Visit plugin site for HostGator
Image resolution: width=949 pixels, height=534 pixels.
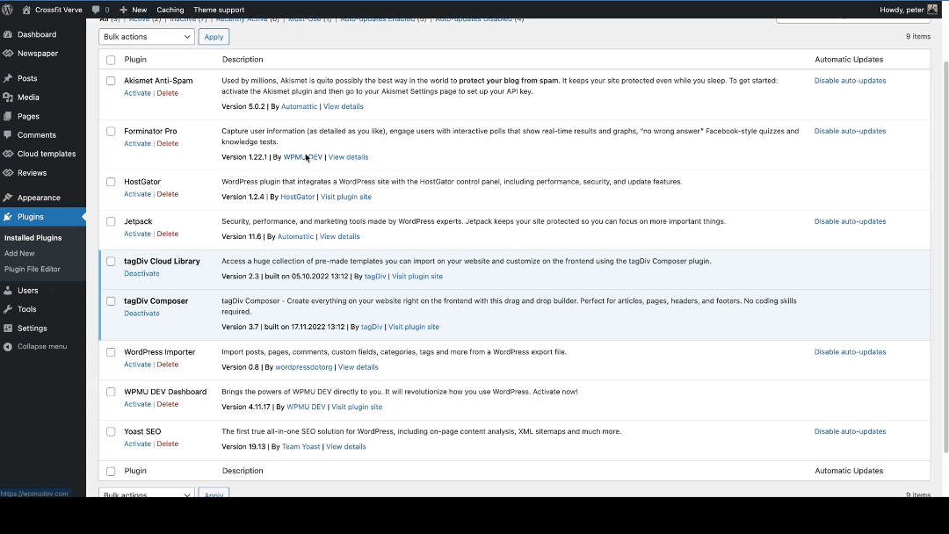(x=345, y=197)
